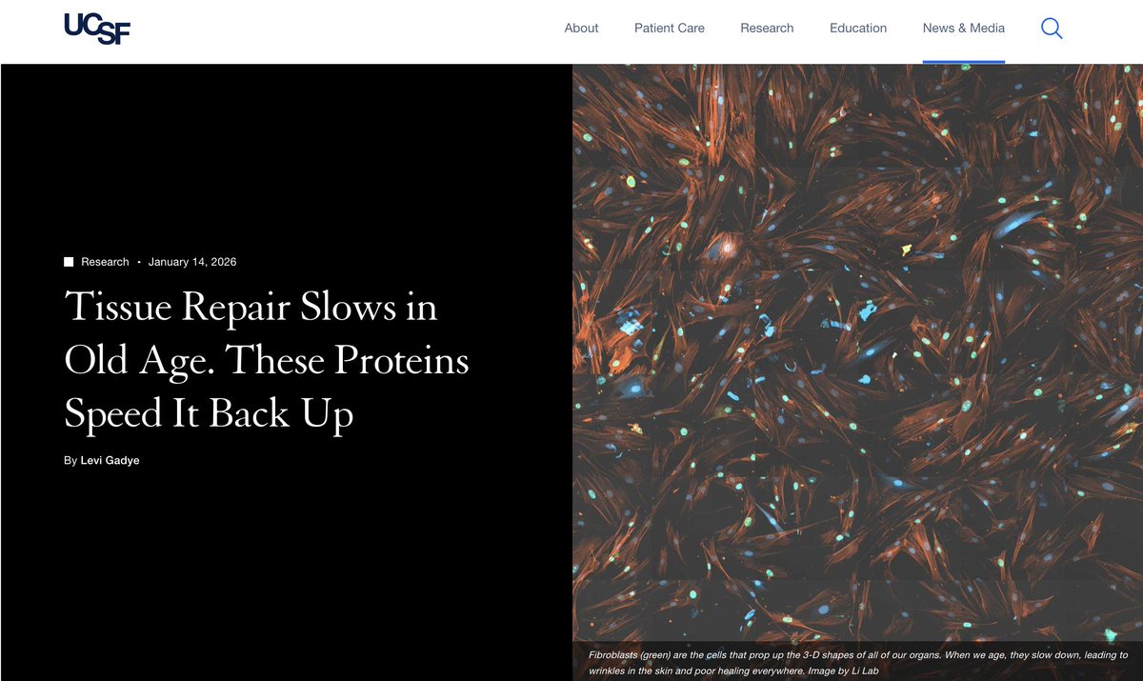The height and width of the screenshot is (681, 1143).
Task: Click the white square beside Research
Action: [x=69, y=262]
